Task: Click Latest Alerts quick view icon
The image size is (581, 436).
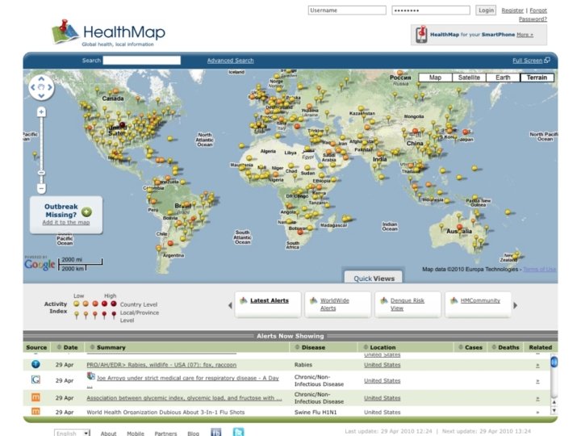Action: coord(244,300)
